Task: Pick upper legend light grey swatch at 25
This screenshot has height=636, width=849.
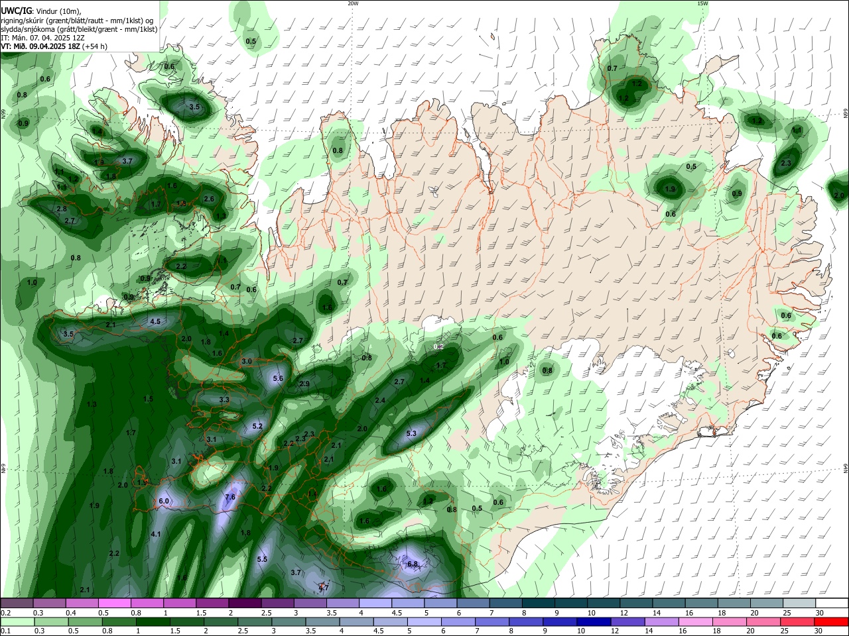Action: click(799, 603)
